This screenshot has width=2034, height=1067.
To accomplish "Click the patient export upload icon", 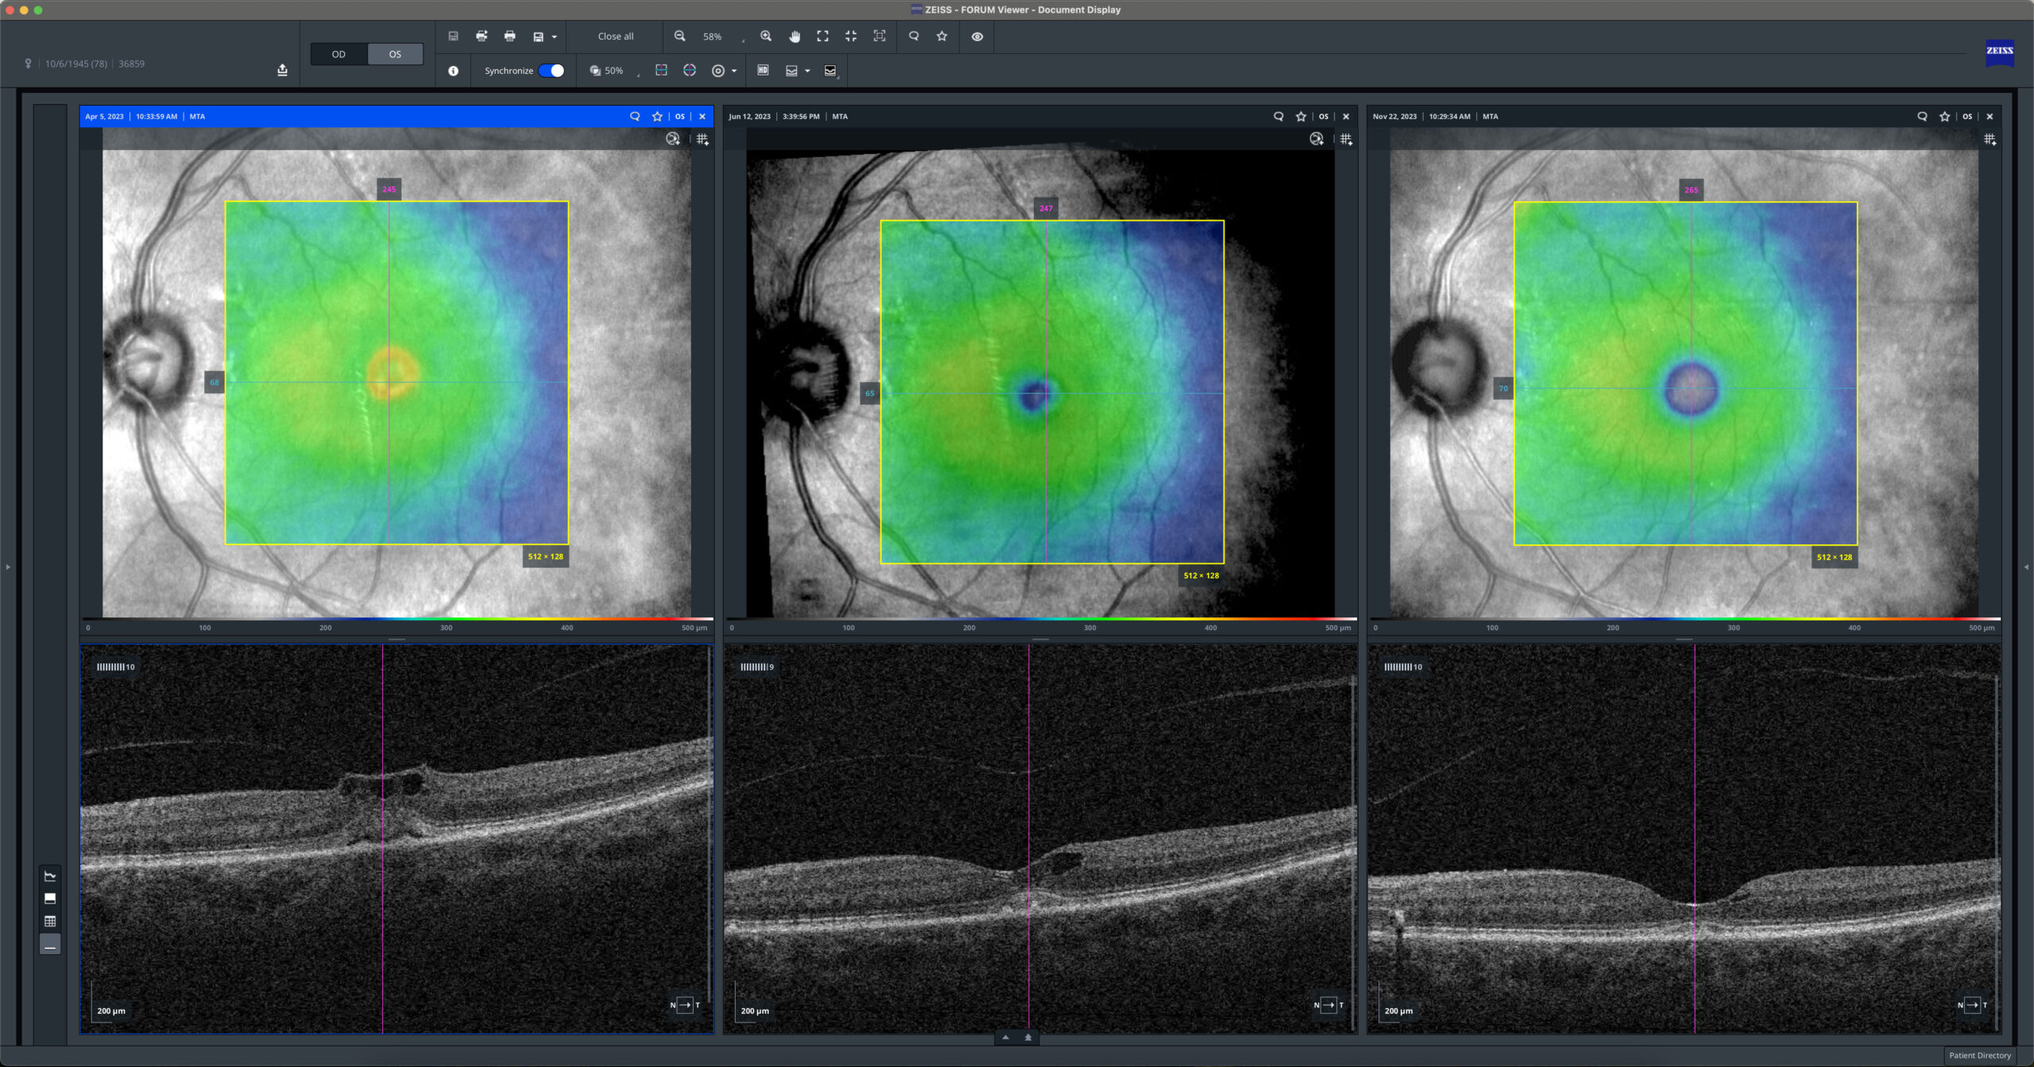I will [x=282, y=70].
